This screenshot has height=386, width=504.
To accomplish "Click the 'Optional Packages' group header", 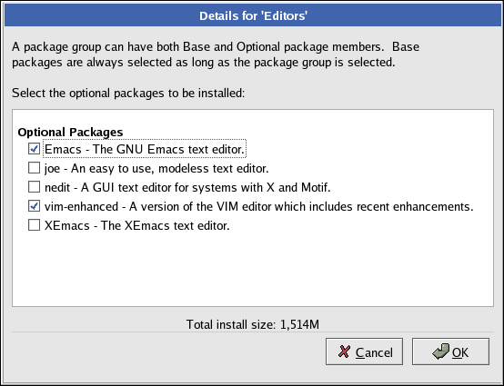I will point(70,133).
